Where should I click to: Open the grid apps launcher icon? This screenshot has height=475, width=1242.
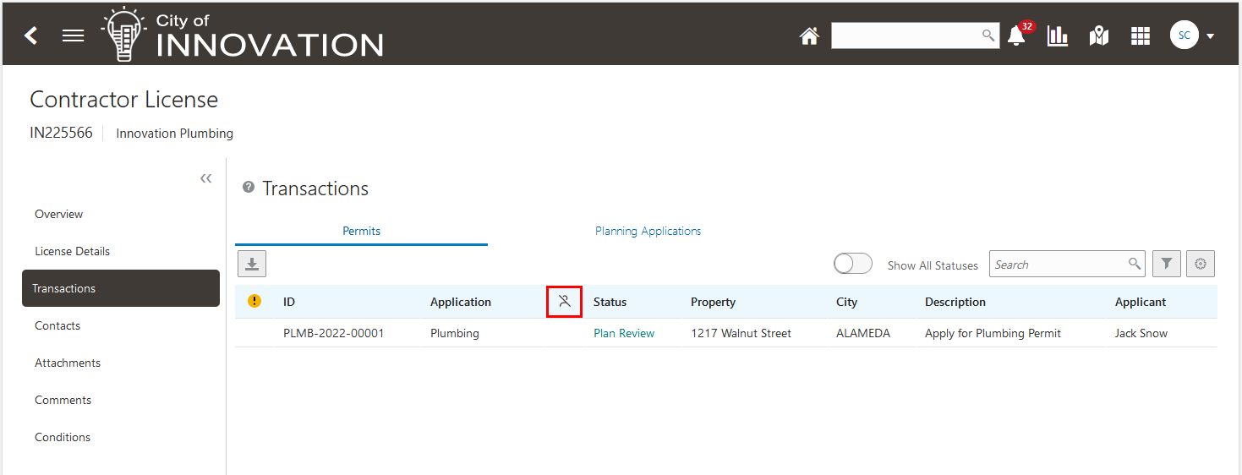[x=1141, y=35]
